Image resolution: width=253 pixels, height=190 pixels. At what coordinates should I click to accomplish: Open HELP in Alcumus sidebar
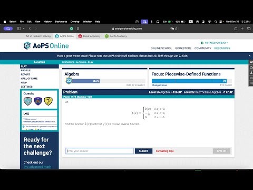coord(24,82)
